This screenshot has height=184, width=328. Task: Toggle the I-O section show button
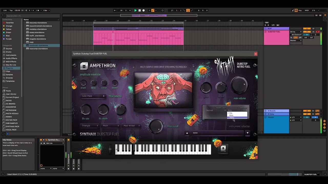pyautogui.click(x=324, y=121)
